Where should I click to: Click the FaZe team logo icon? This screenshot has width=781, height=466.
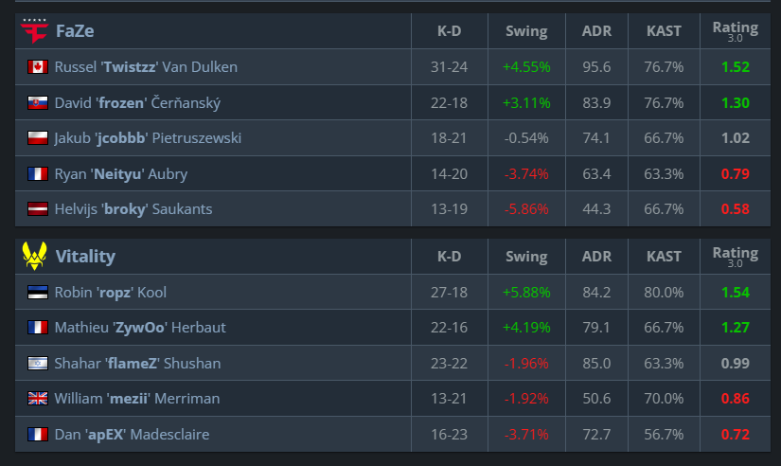34,31
